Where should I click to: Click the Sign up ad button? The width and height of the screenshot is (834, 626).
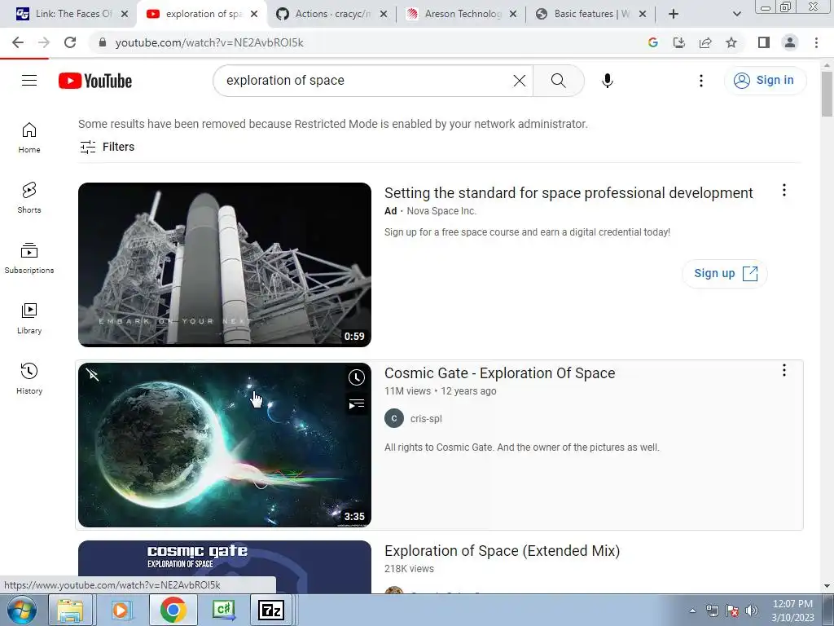[x=724, y=274]
